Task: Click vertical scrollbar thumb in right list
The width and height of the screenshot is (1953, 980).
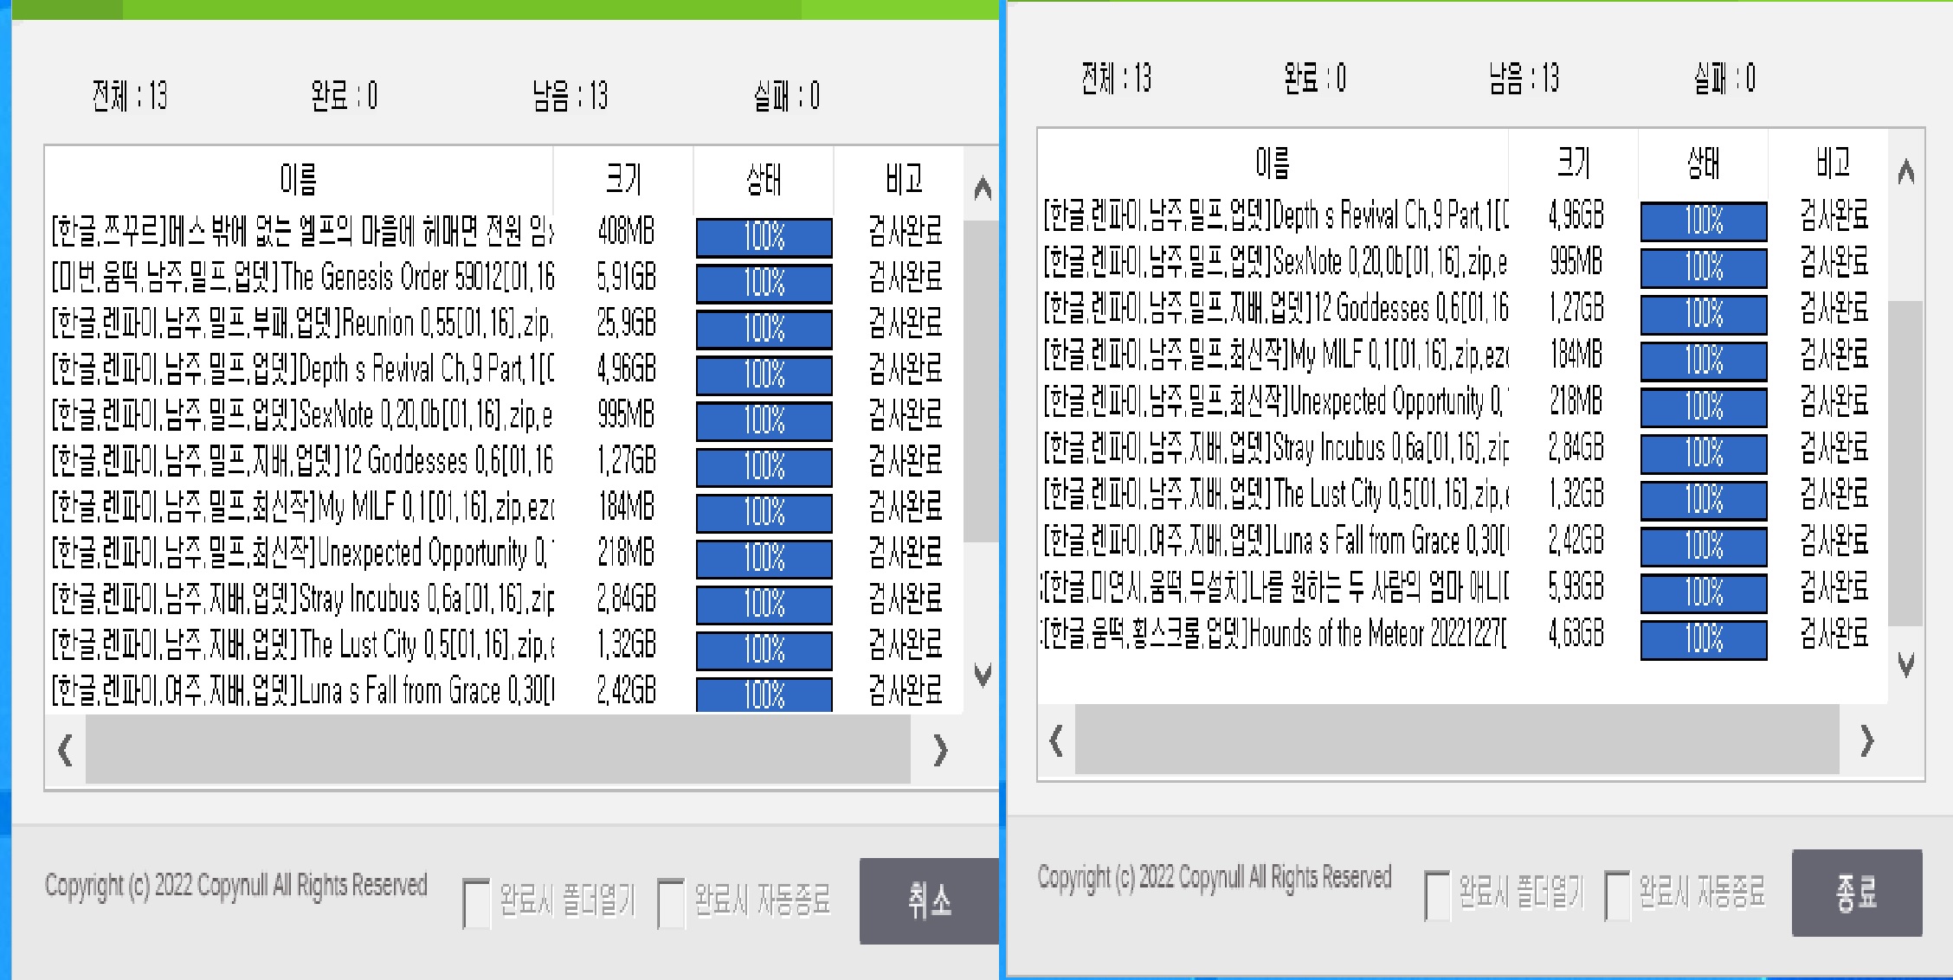Action: (x=1905, y=463)
